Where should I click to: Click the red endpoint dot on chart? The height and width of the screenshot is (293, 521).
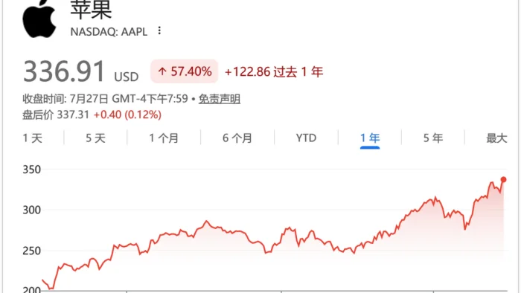click(503, 179)
